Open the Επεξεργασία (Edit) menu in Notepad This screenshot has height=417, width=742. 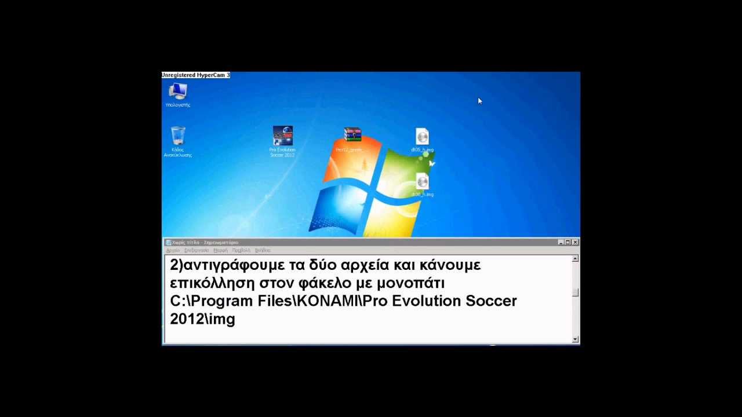(197, 251)
